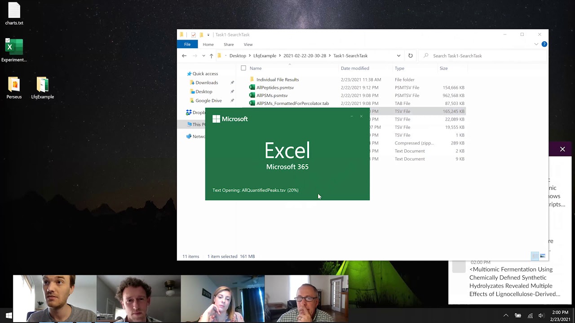
Task: Open Google Drive in navigation pane
Action: tap(208, 100)
